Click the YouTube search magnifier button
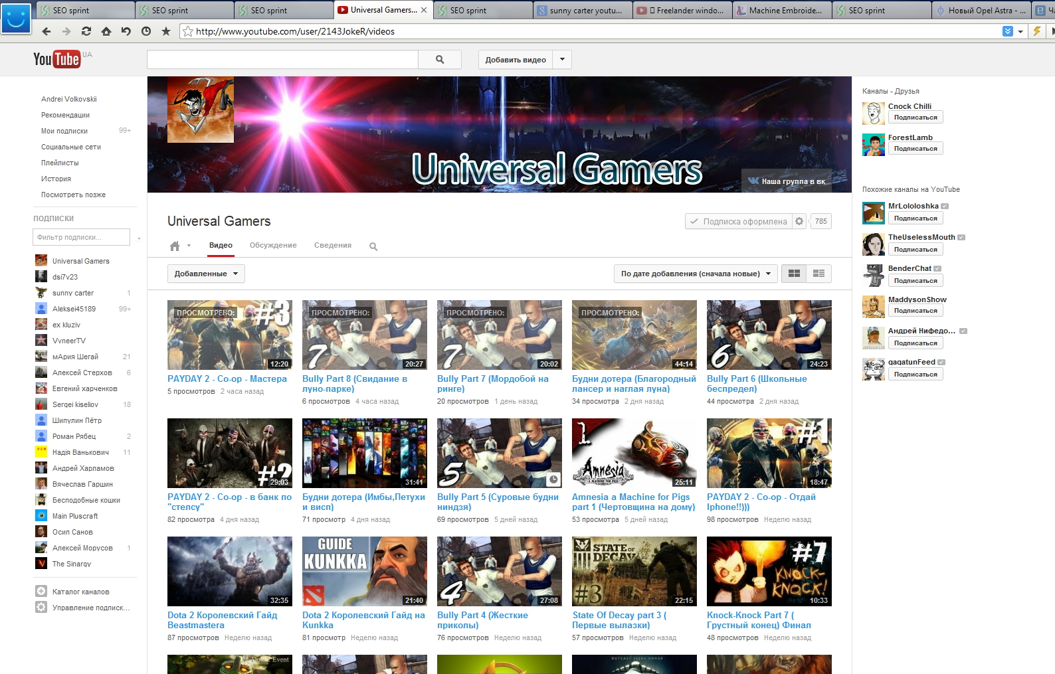 pyautogui.click(x=440, y=59)
